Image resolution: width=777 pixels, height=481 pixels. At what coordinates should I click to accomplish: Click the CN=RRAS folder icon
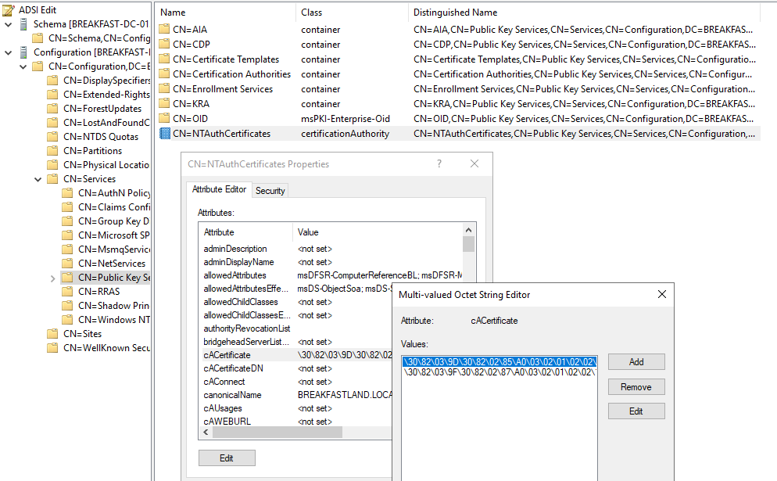[x=68, y=291]
